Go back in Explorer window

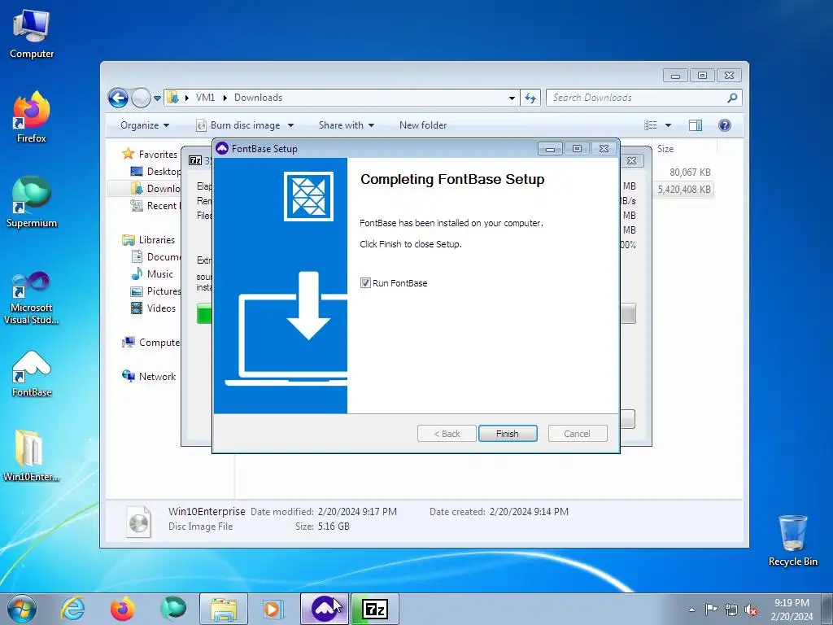(118, 98)
